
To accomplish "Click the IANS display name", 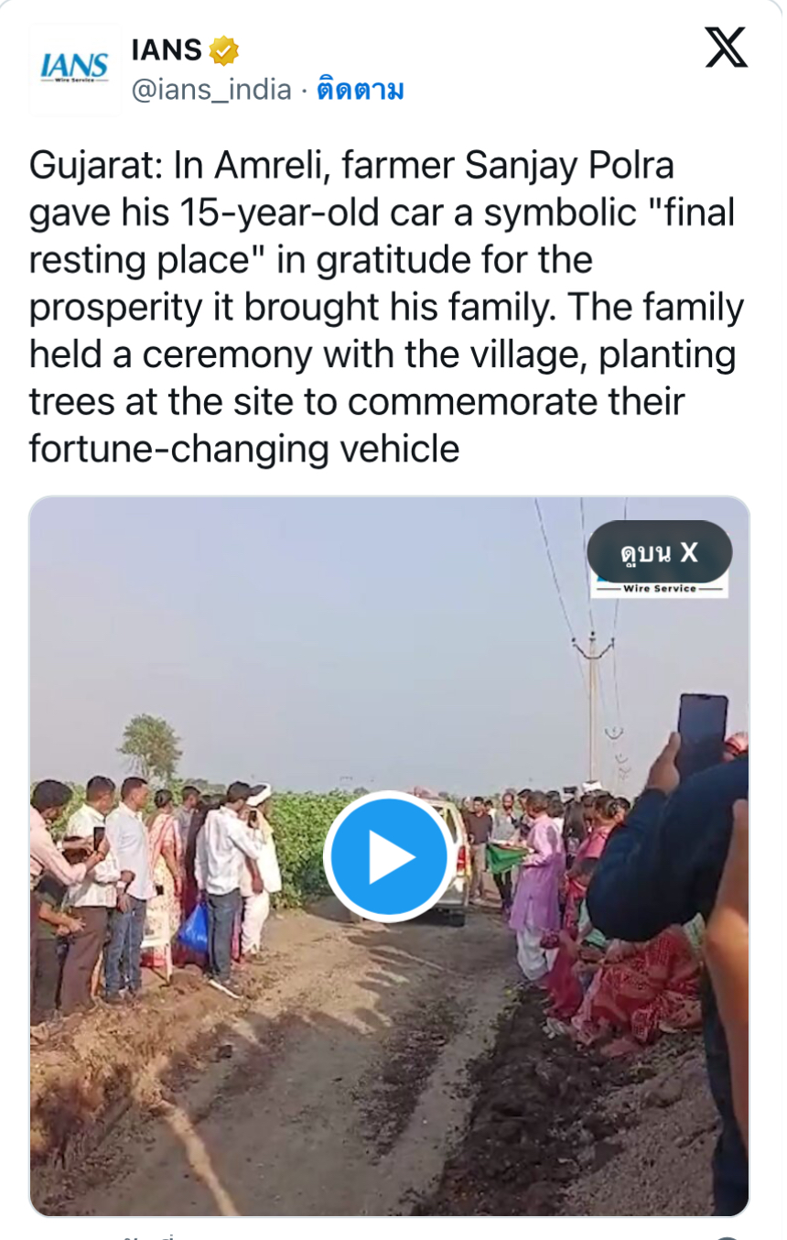I will coord(167,49).
